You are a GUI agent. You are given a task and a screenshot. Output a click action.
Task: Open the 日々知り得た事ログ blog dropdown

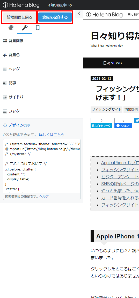pos(60,5)
